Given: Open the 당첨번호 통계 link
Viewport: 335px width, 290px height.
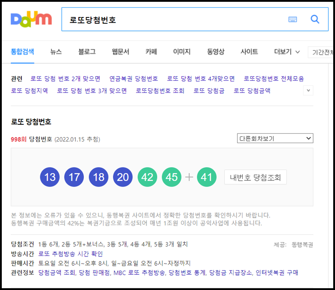Looking at the screenshot, I should 187,273.
